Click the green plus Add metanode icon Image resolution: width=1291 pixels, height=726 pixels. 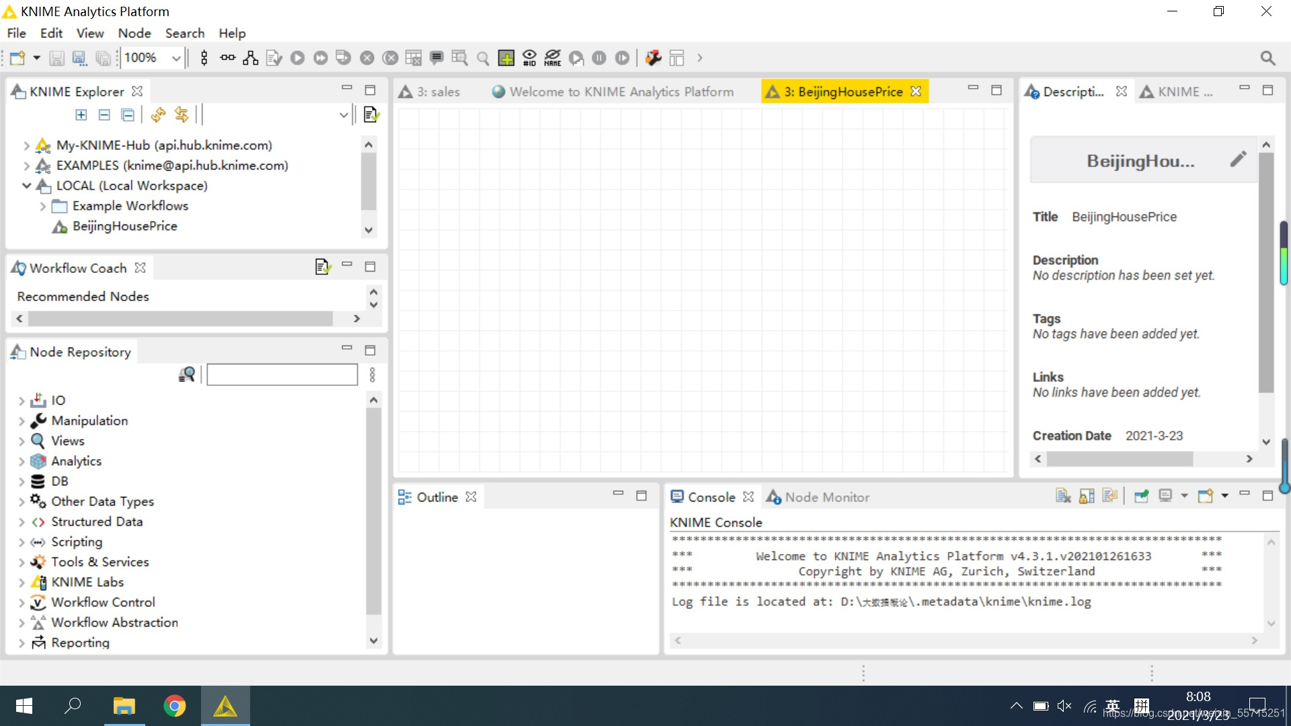[506, 58]
